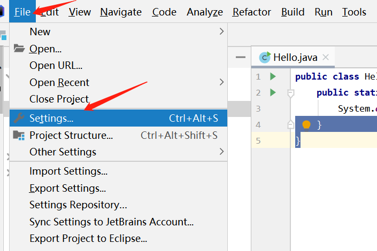Image resolution: width=377 pixels, height=251 pixels.
Task: Open the Run menu
Action: 324,12
